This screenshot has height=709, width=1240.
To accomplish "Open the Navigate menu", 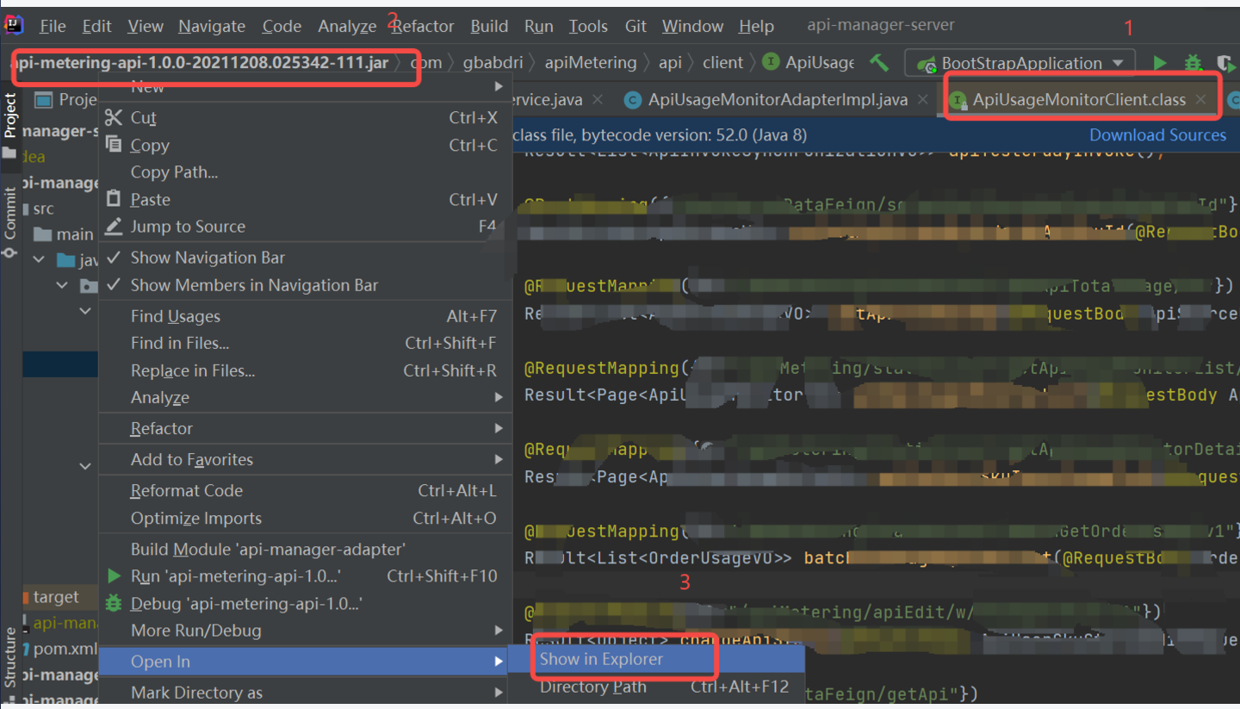I will [212, 26].
